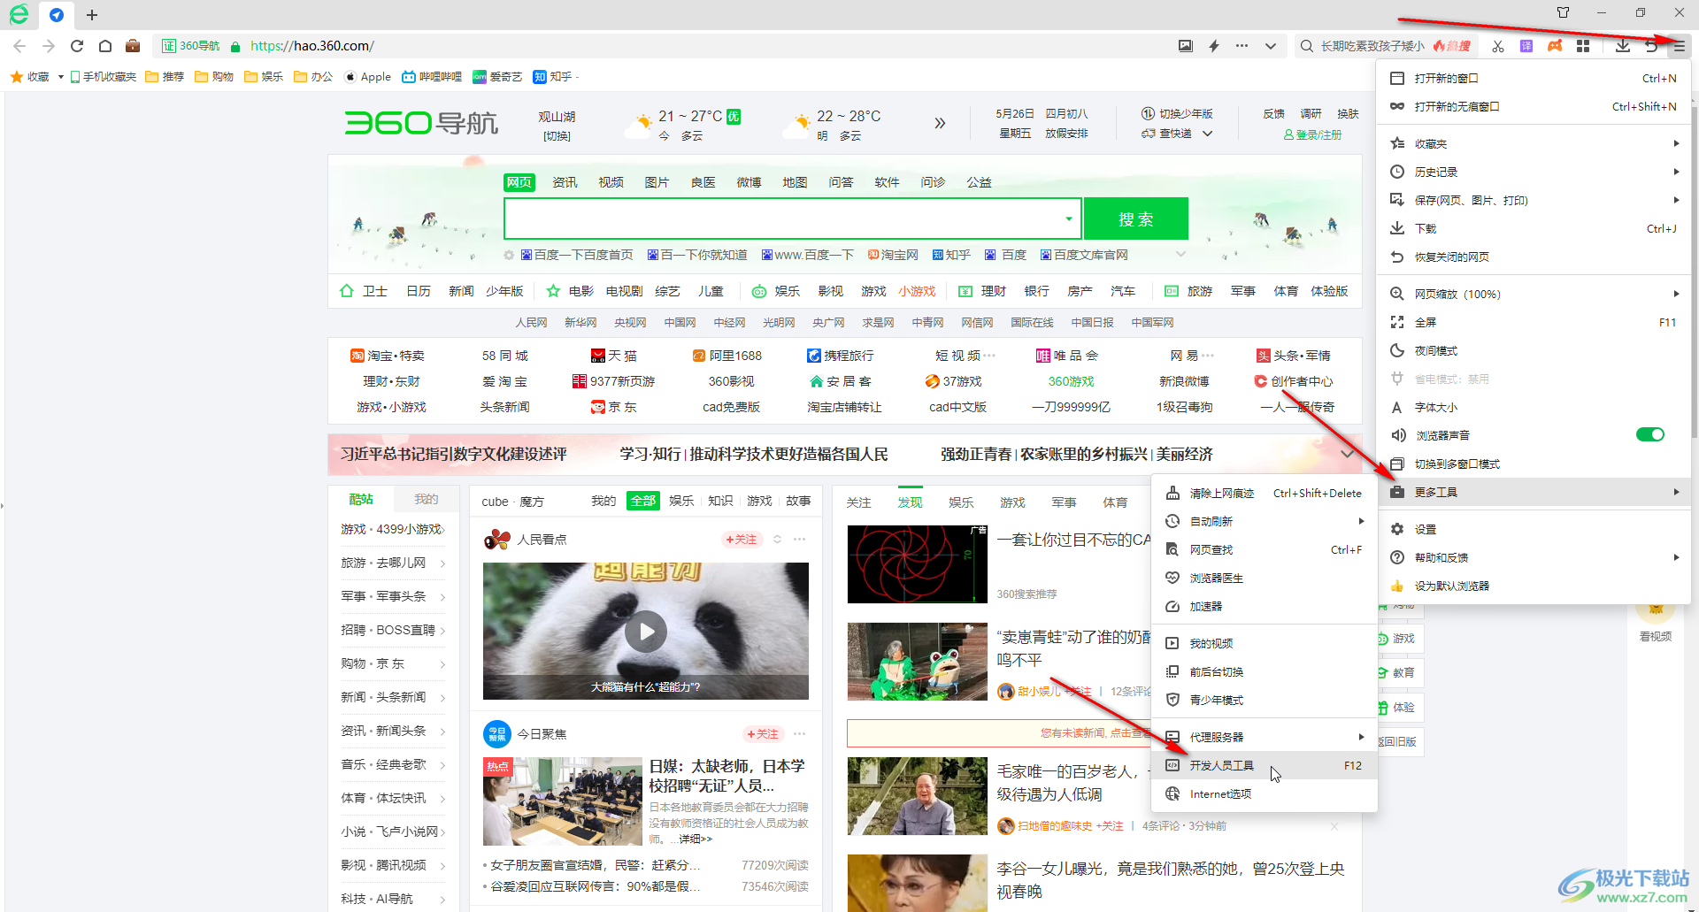Select 清除上网痕迹 in the submenu
Viewport: 1699px width, 912px height.
pyautogui.click(x=1265, y=493)
